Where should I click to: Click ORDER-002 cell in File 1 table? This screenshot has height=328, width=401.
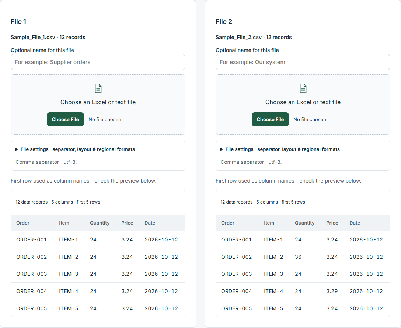[31, 257]
